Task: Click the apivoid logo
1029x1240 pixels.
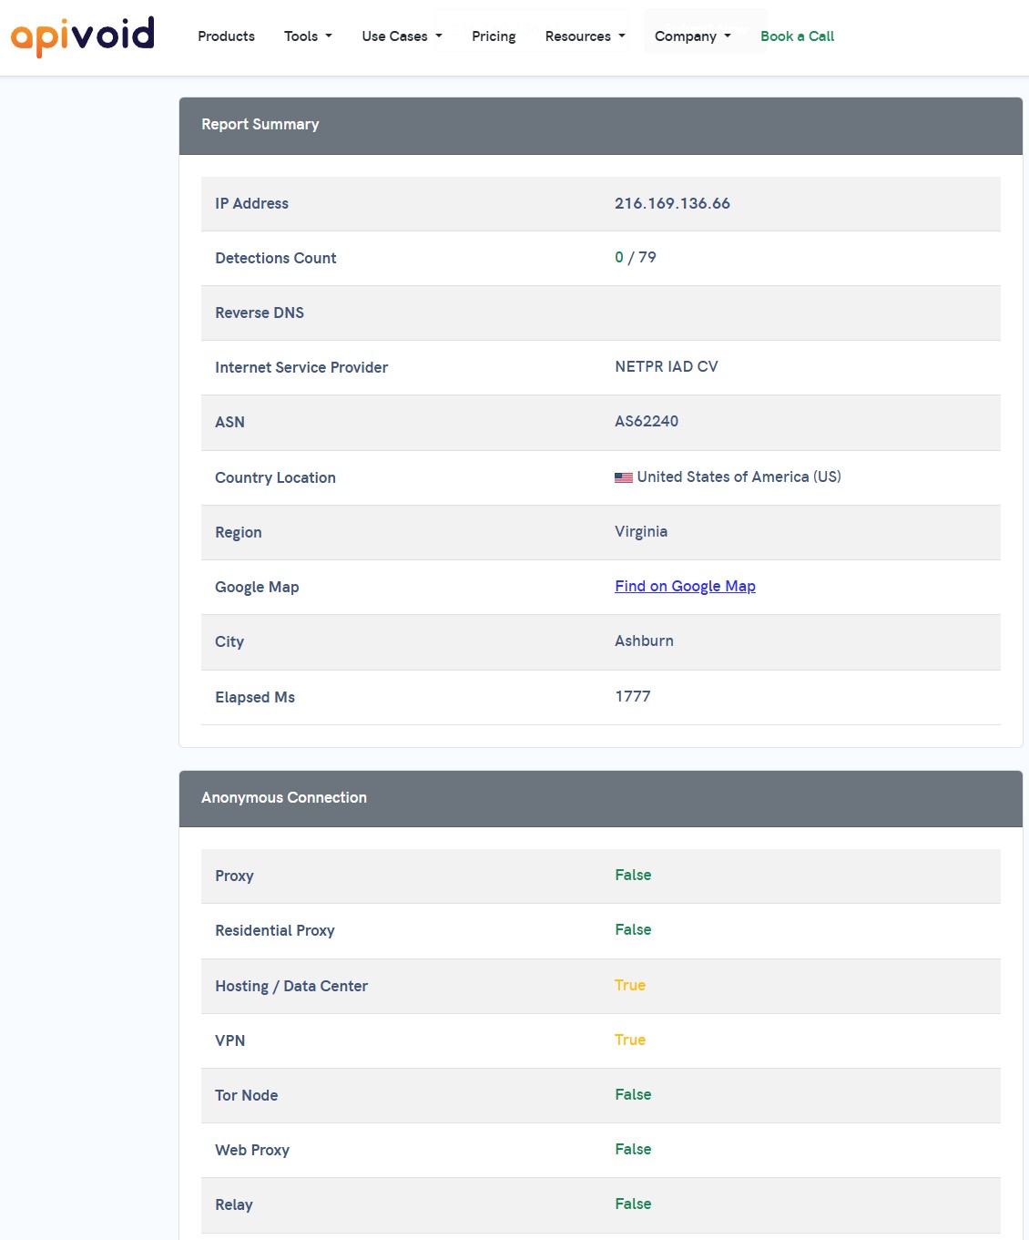Action: tap(83, 36)
